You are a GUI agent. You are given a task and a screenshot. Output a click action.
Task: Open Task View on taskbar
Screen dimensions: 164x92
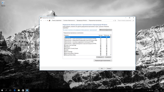(x=10, y=90)
